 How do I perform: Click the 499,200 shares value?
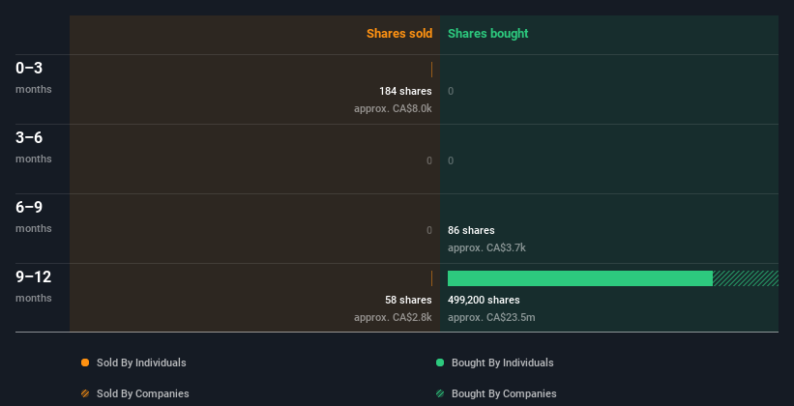click(x=484, y=300)
